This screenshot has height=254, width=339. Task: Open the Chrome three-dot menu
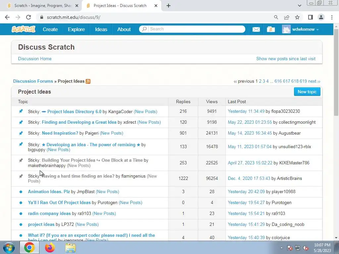coord(332,17)
